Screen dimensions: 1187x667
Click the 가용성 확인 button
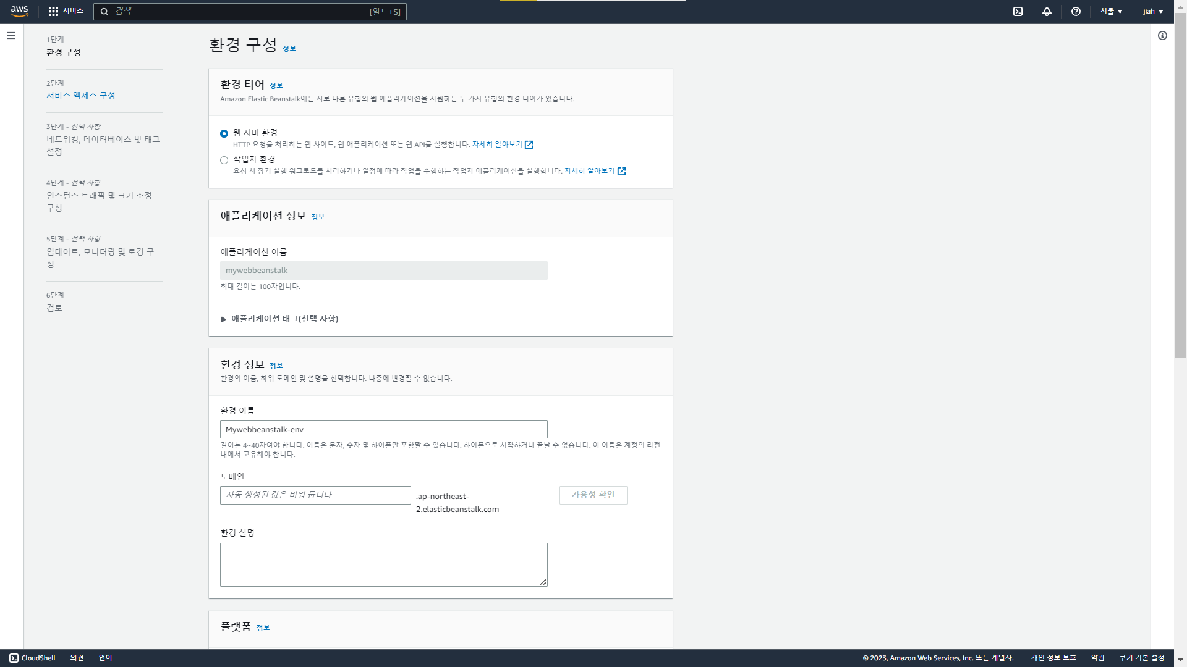point(593,495)
